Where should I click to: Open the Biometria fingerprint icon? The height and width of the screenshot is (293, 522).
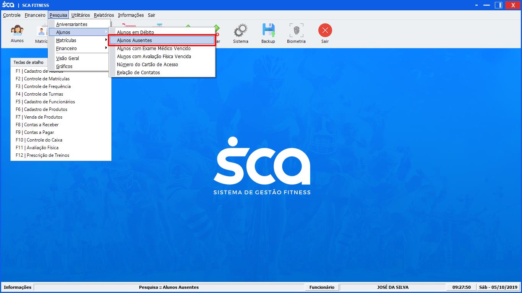point(296,34)
